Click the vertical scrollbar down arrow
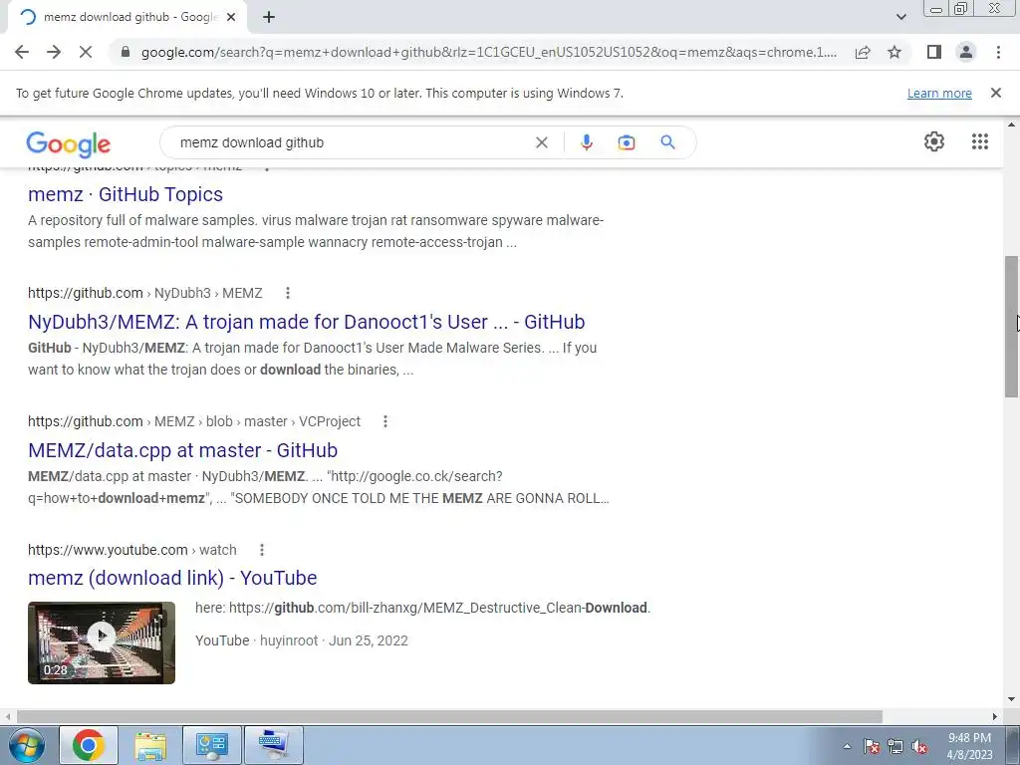 click(x=1011, y=700)
